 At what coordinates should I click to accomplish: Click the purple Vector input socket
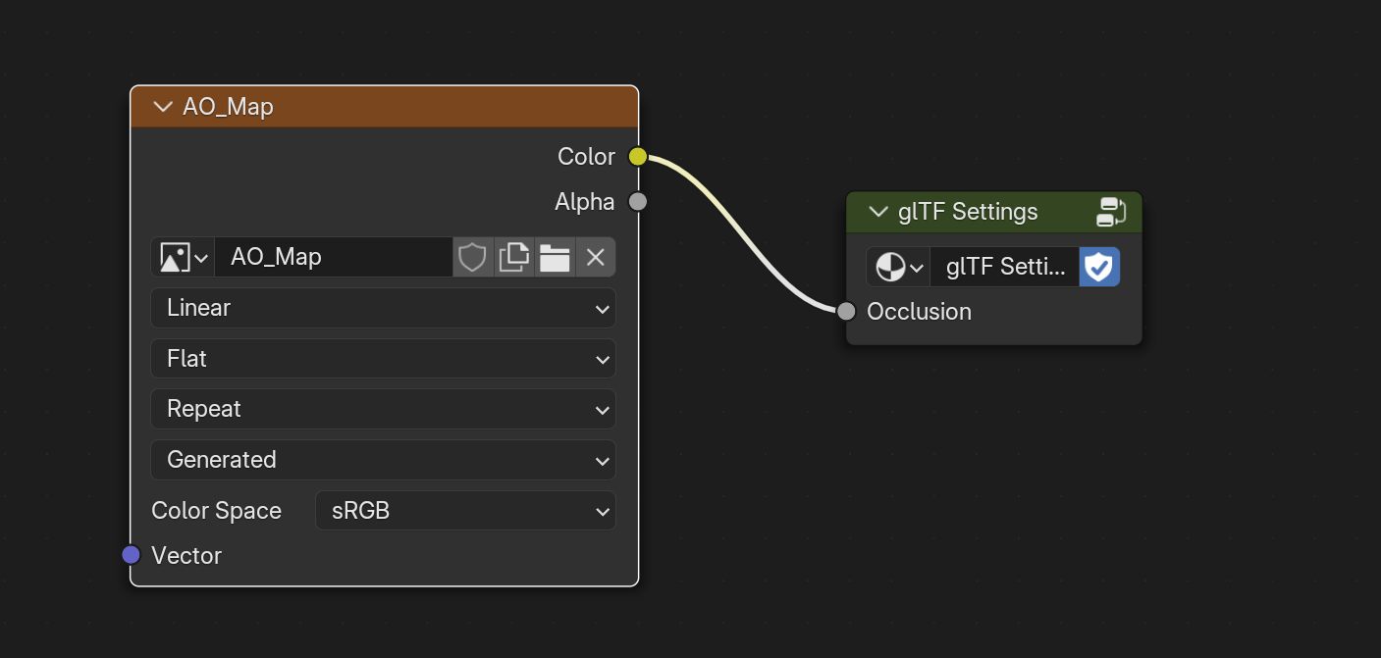tap(132, 555)
